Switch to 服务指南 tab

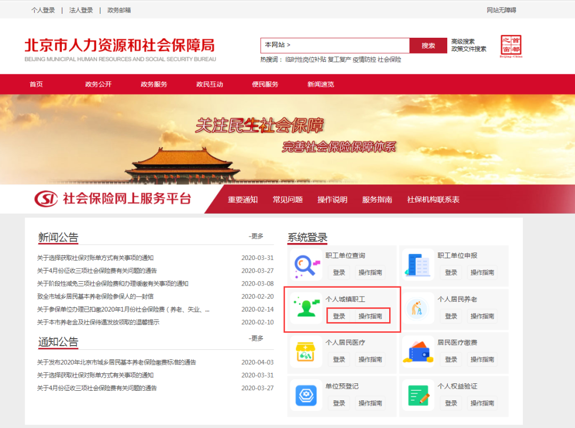tap(377, 199)
